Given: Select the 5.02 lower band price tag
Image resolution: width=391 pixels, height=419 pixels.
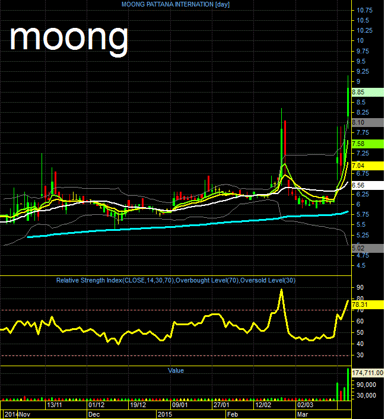Looking at the screenshot, I should click(x=368, y=248).
